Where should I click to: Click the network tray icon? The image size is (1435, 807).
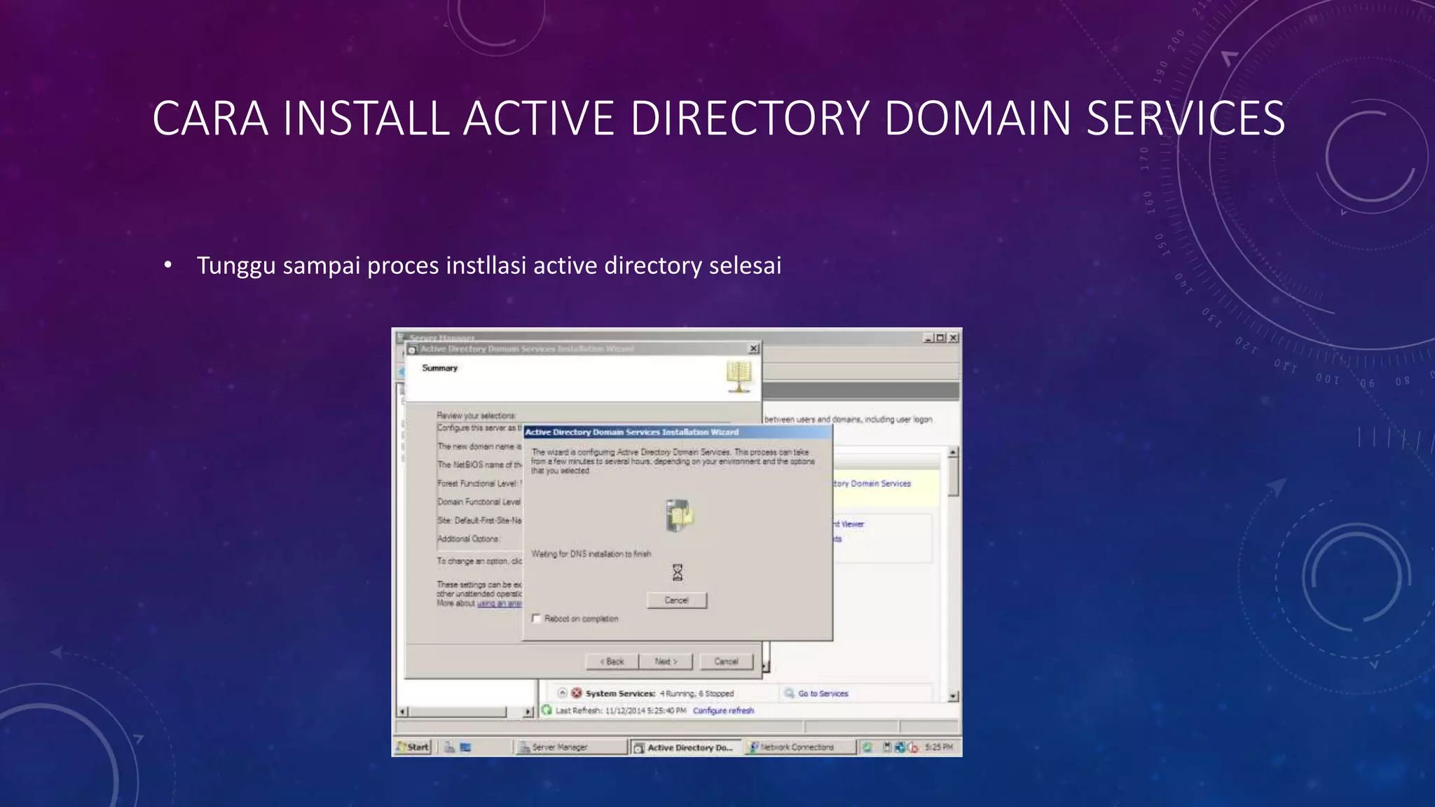coord(900,747)
